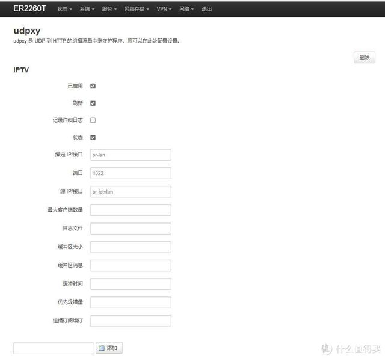This screenshot has height=359, width=385.
Task: Click the new section name field beside 添加
Action: (54, 348)
